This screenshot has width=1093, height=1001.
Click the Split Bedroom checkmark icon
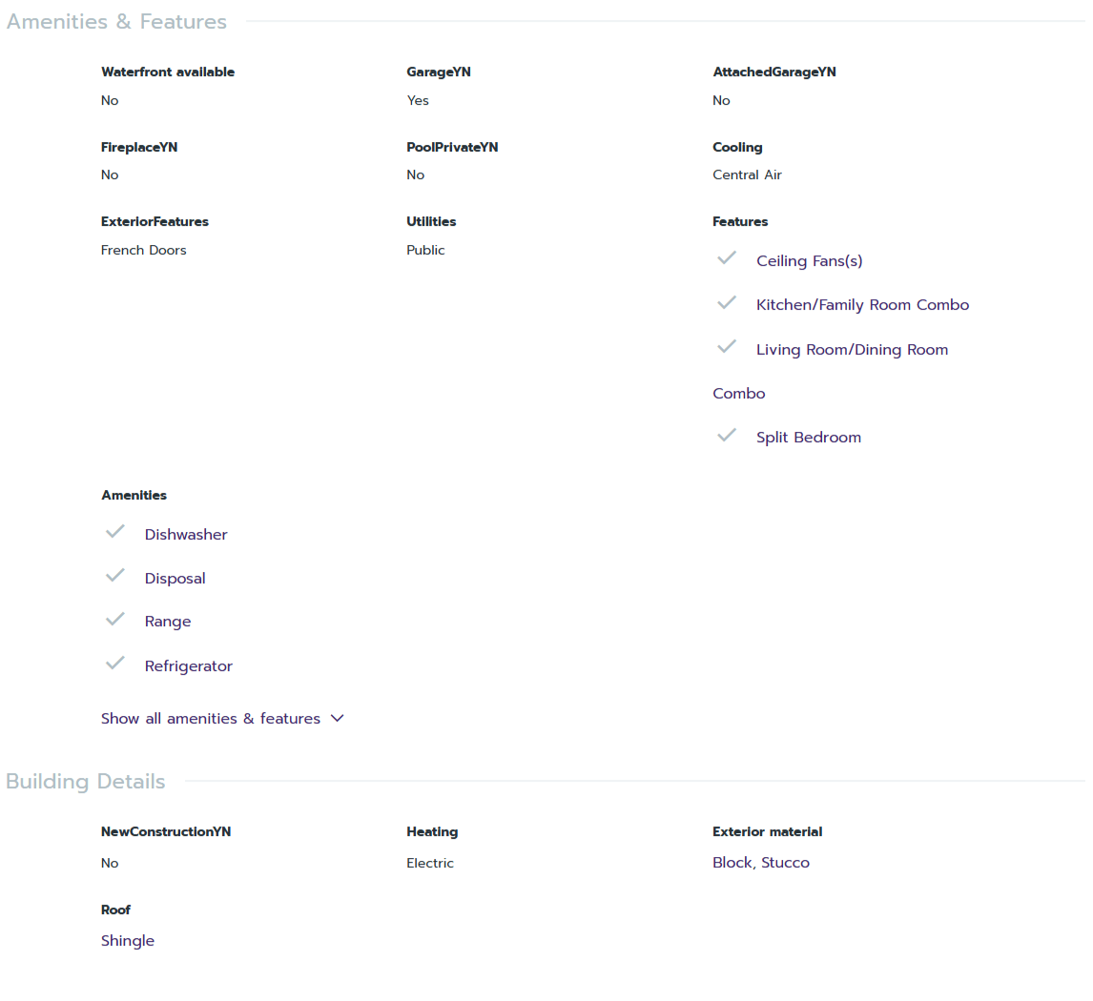pos(727,436)
